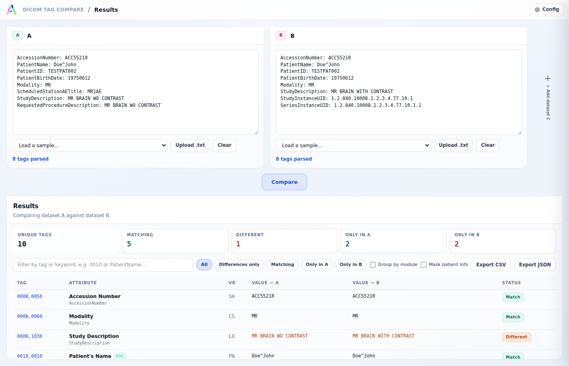Click tag 0008,0060 link
Viewport: 569px width, 366px height.
[x=30, y=316]
